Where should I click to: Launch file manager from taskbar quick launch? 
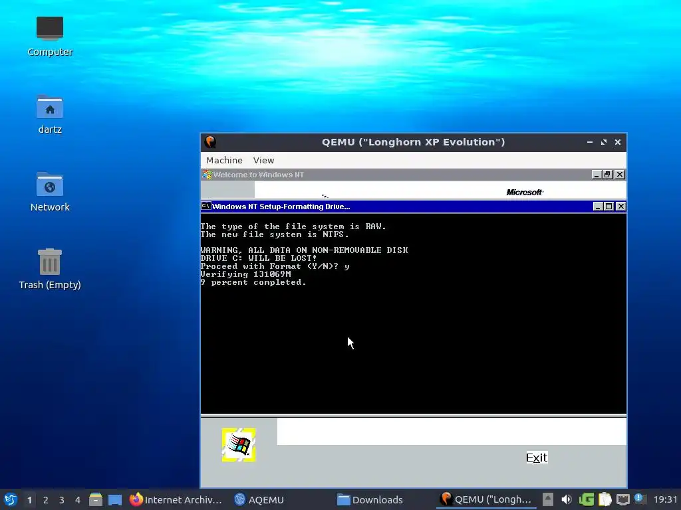[96, 499]
